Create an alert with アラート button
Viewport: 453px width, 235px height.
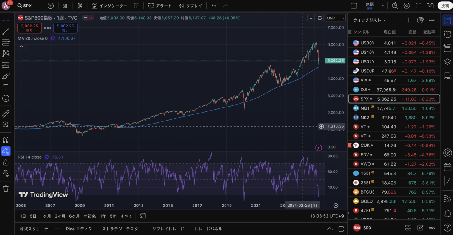pos(160,6)
